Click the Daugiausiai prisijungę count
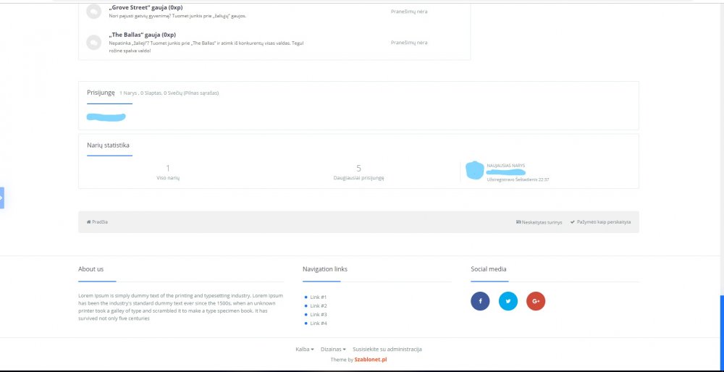724x372 pixels. pos(359,169)
